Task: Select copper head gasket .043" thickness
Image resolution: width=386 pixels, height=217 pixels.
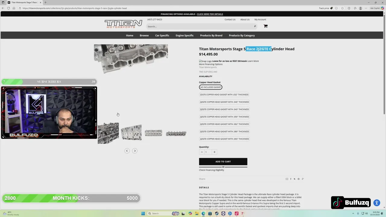Action: 224,109
